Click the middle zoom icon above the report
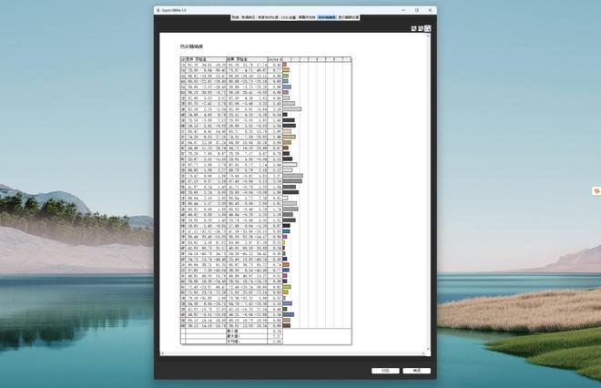Viewport: 601px width, 388px height. pyautogui.click(x=421, y=28)
